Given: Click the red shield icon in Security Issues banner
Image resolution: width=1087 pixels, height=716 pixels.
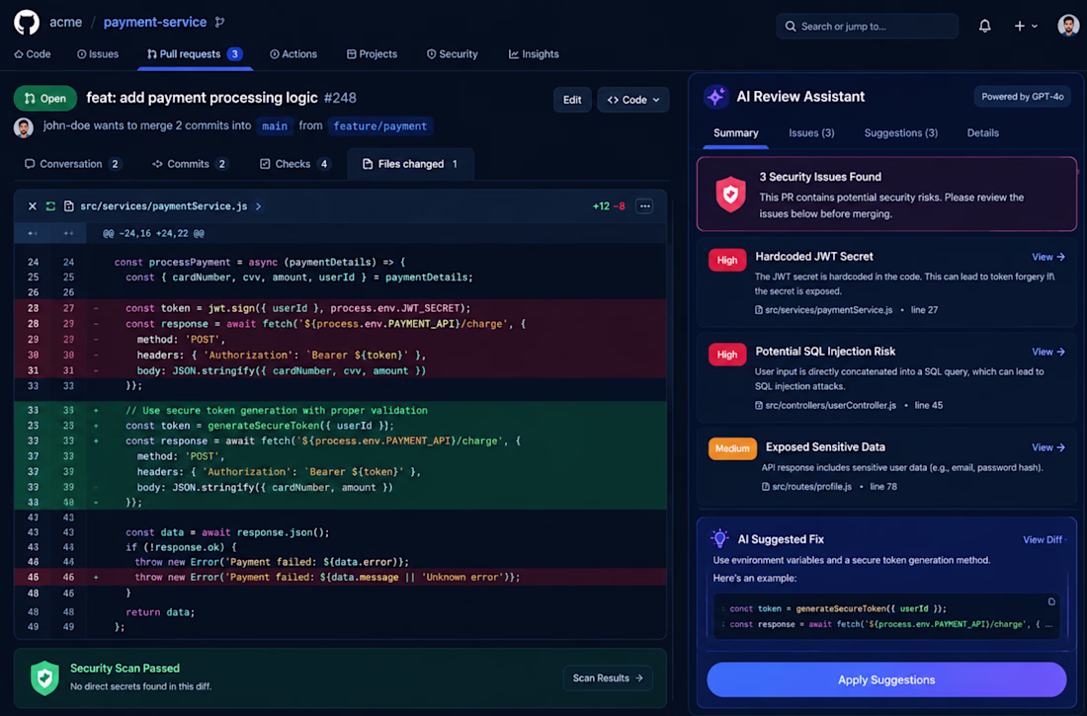Looking at the screenshot, I should pos(730,195).
